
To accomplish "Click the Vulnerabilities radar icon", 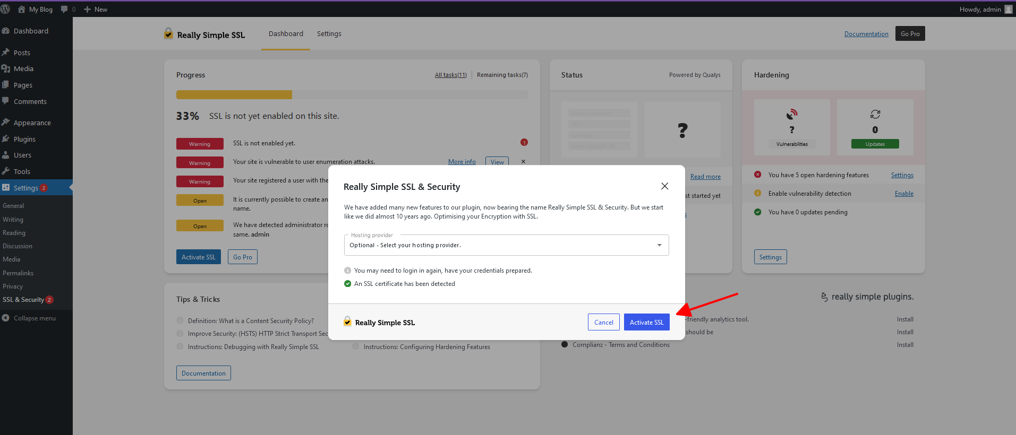I will tap(792, 114).
